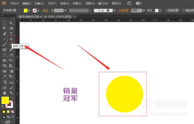This screenshot has height=124, width=194.
Task: Open the variable width profile dropdown
Action: [x=90, y=11]
